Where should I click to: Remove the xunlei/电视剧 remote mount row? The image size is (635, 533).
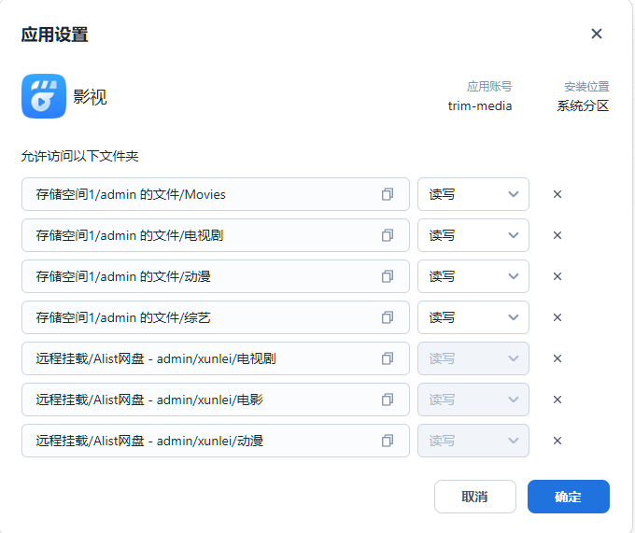(x=557, y=358)
